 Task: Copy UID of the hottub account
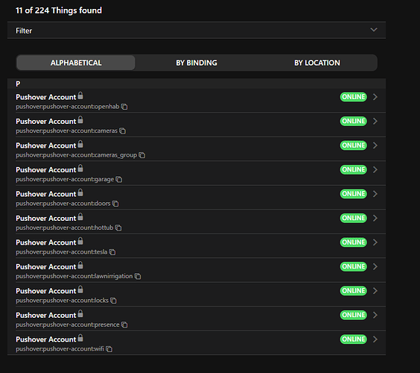click(x=118, y=228)
